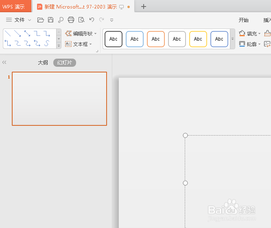Screen dimensions: 271x228
Task: Click the Undo arrow
Action: [92, 20]
